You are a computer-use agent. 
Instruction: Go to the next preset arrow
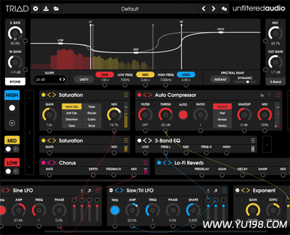(213, 9)
